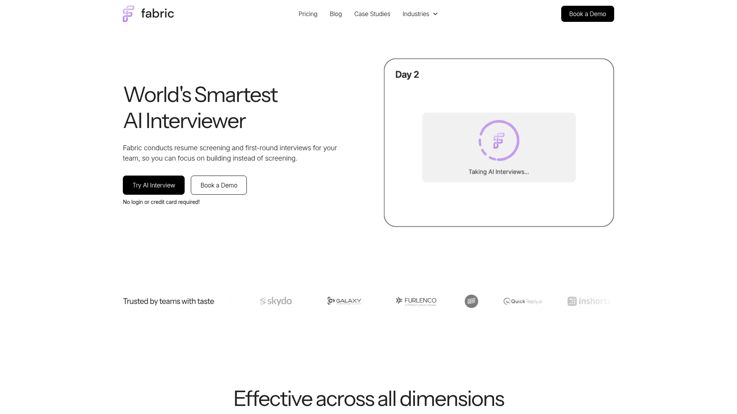Click the round ScoopWhoop logo

click(471, 301)
